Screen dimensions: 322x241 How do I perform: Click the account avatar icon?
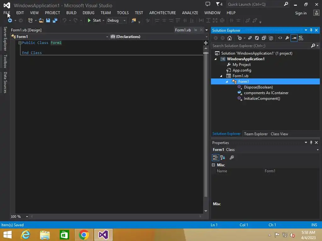pyautogui.click(x=316, y=13)
